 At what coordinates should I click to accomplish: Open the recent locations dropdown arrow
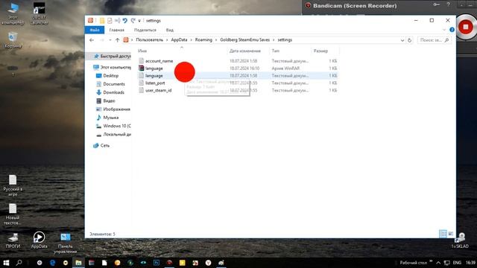point(110,40)
